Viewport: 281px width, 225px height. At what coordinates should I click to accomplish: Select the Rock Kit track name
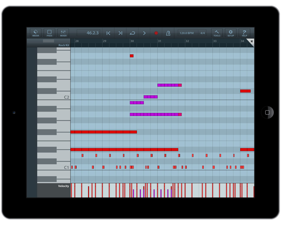click(x=64, y=45)
